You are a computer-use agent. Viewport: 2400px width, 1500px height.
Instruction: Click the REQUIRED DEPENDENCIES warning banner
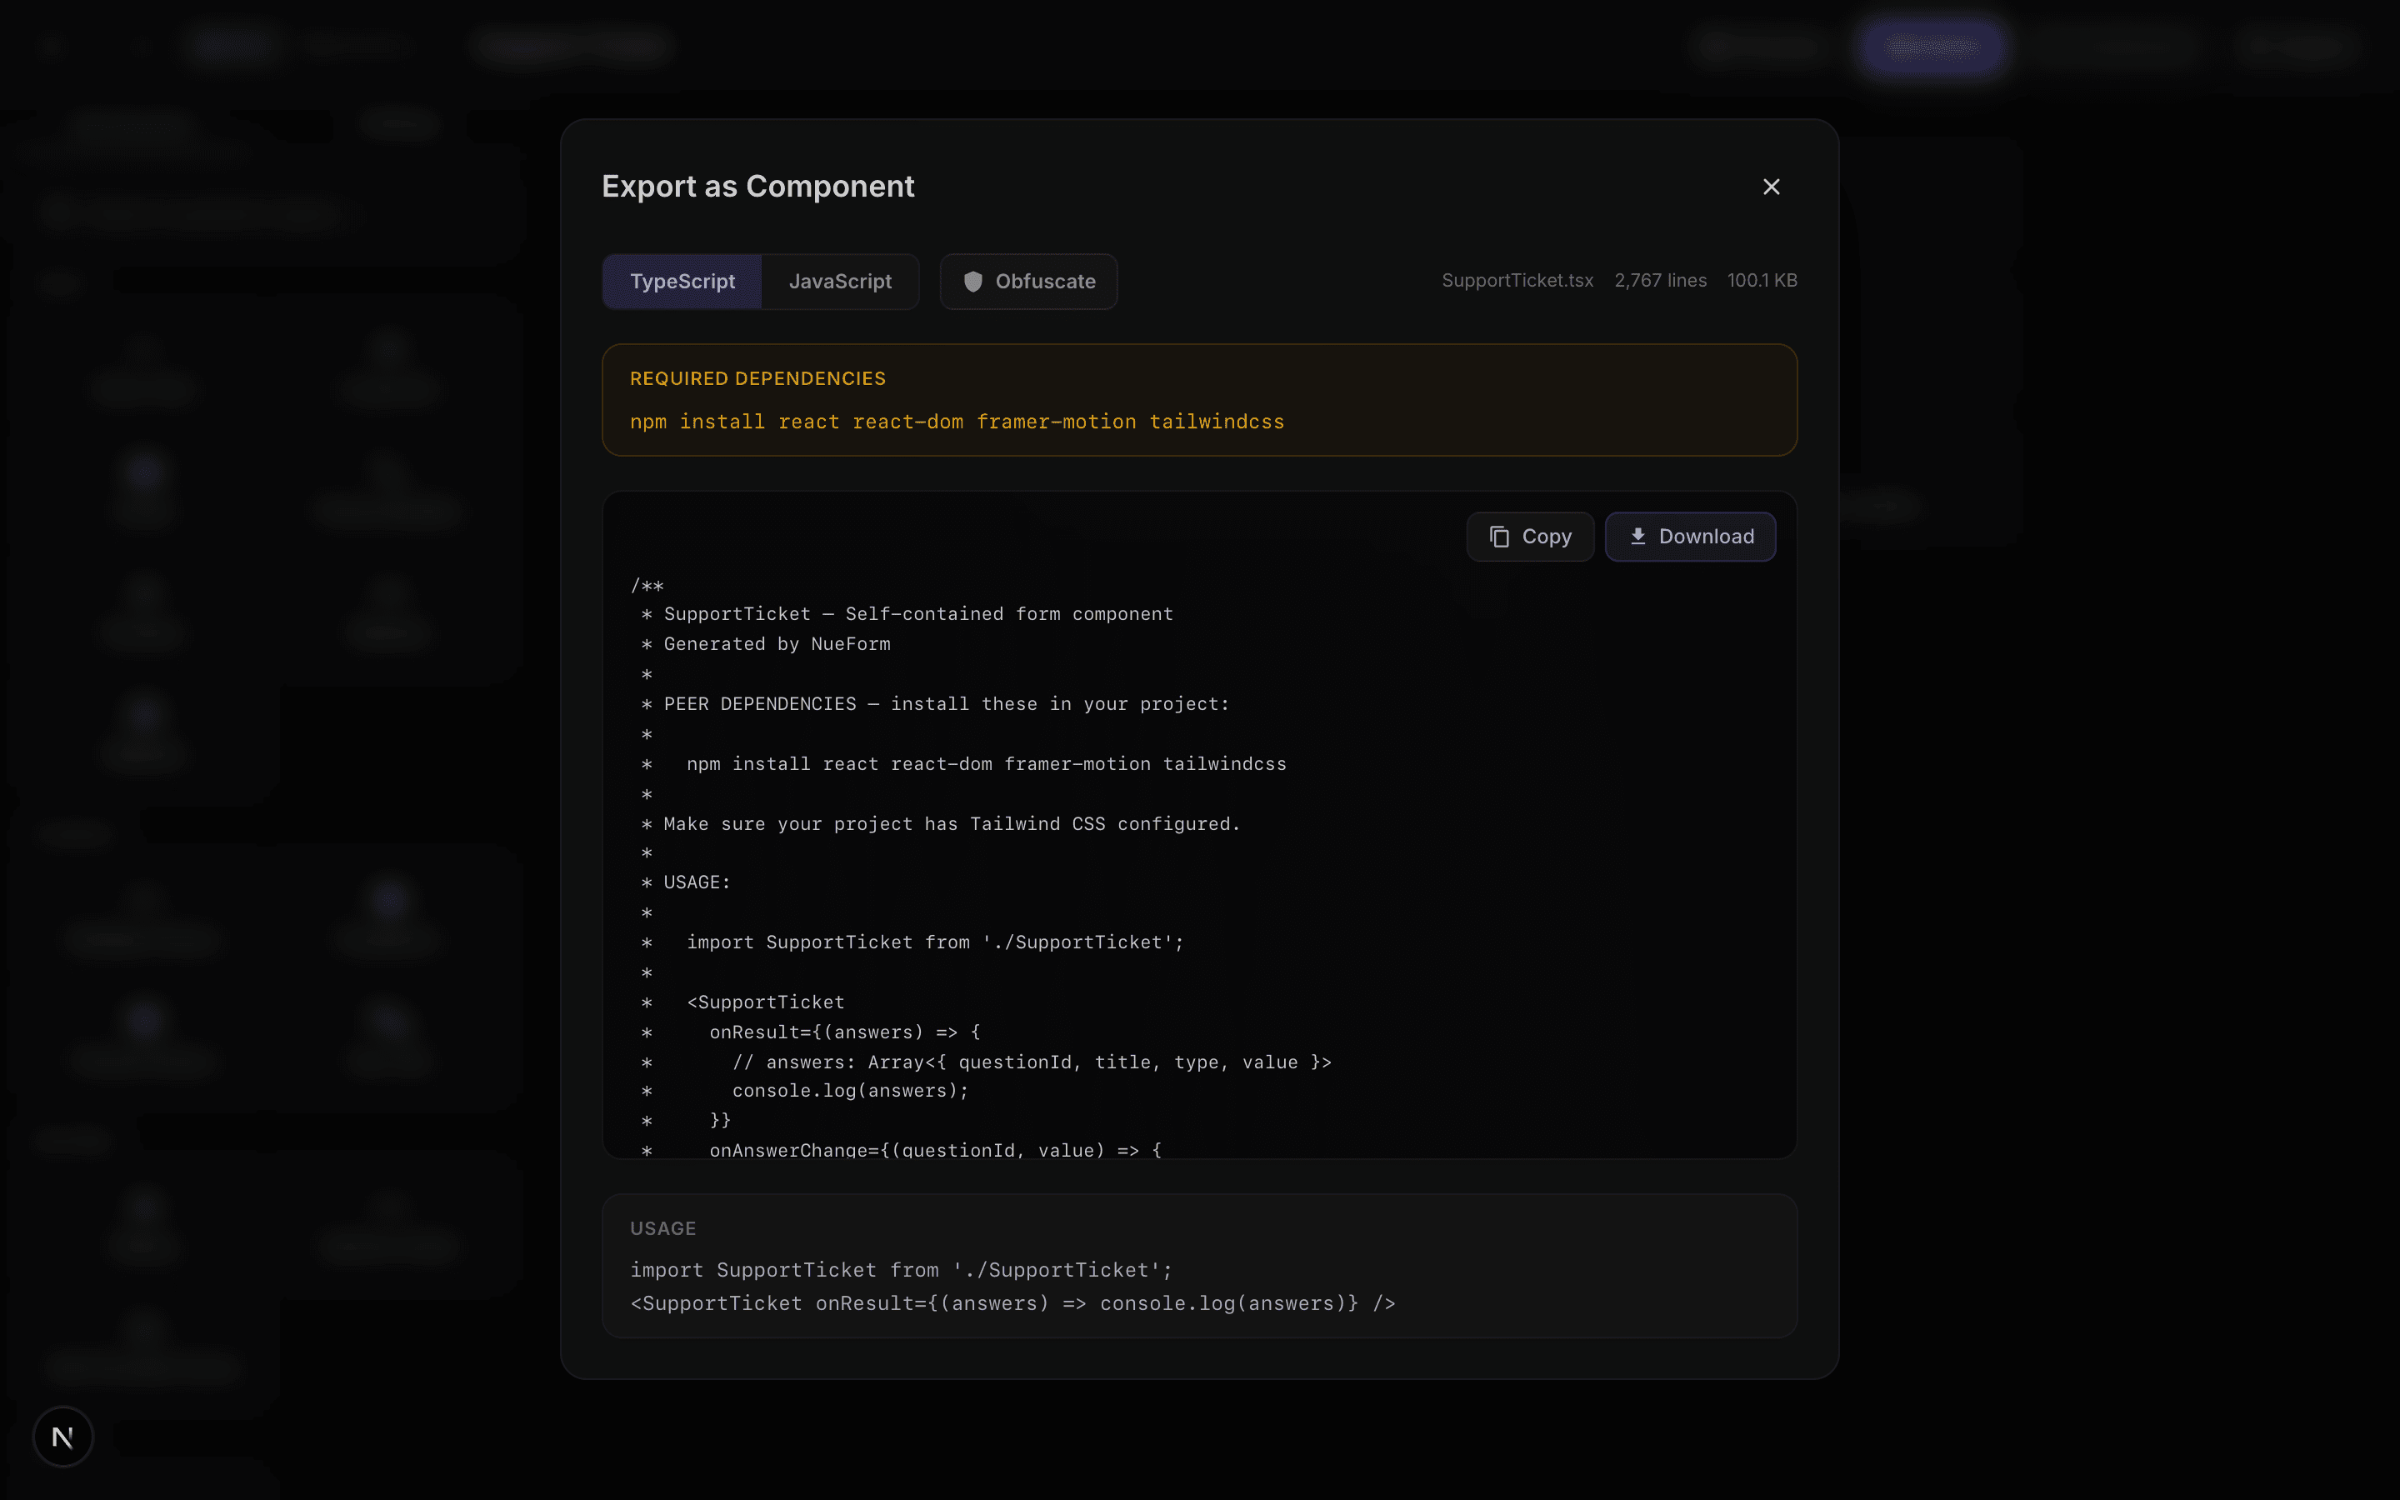(1198, 400)
